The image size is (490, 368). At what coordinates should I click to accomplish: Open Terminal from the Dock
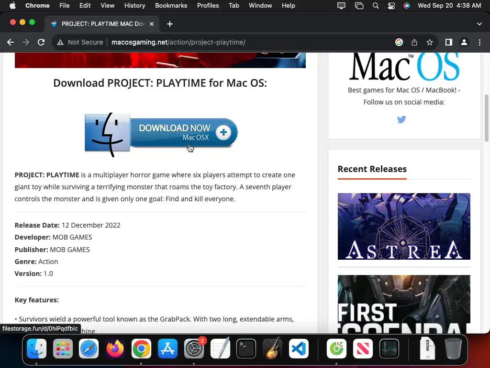tap(246, 349)
